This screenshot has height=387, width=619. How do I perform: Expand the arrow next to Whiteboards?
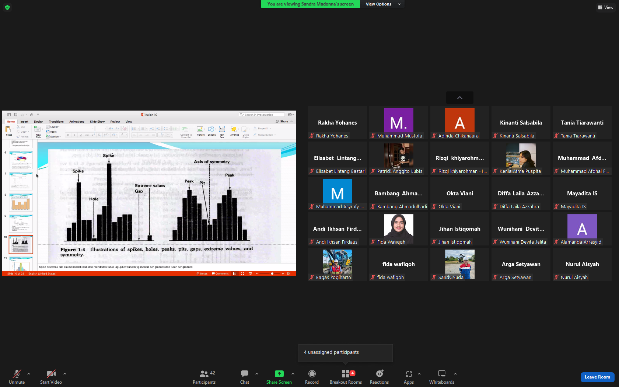(455, 374)
